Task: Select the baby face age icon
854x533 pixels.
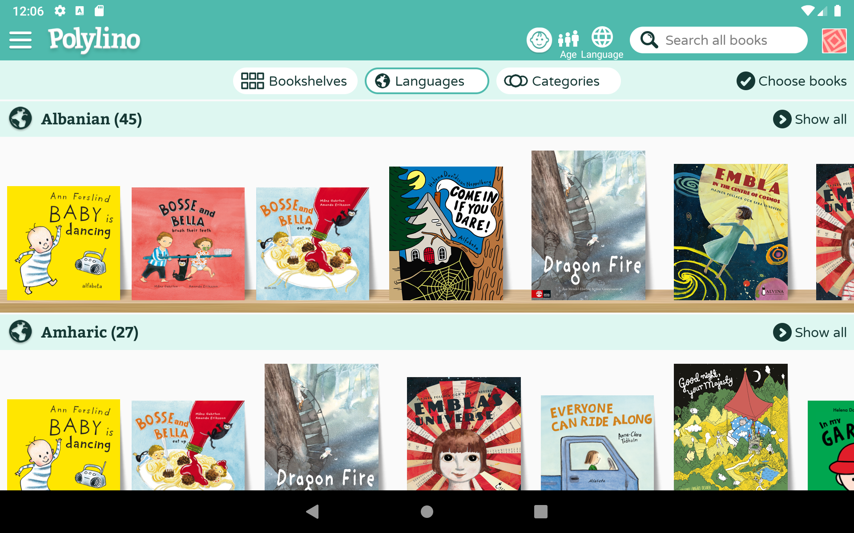Action: [539, 40]
